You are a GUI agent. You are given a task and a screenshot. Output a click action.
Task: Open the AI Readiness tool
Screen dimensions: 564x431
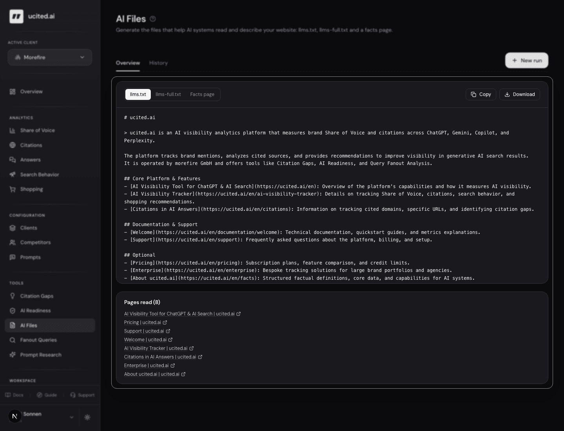50,311
